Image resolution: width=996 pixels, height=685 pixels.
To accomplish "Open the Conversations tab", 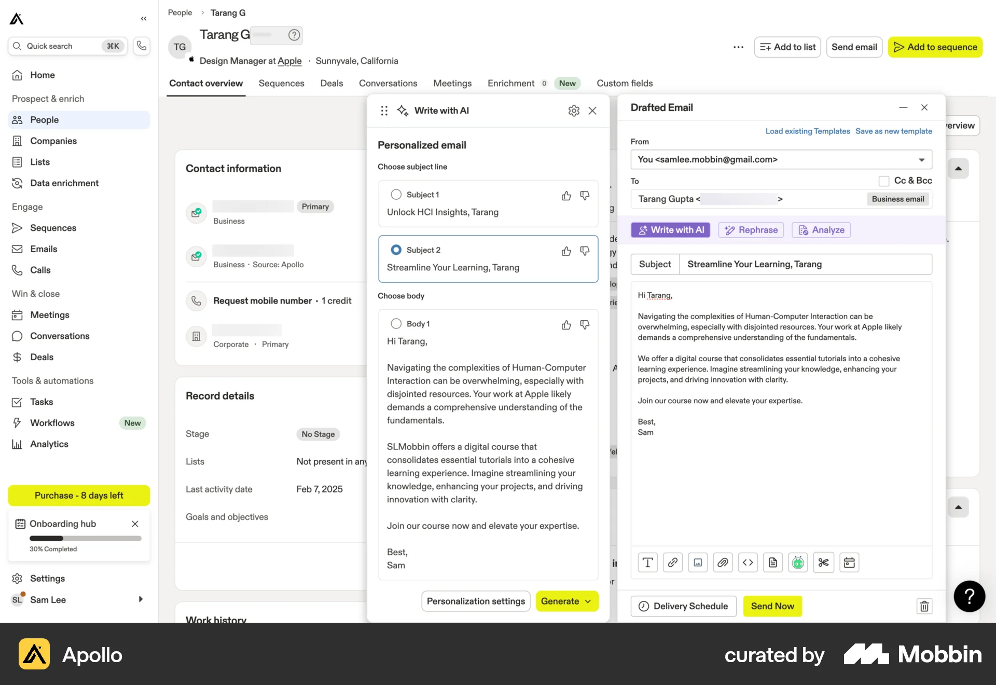I will coord(388,83).
